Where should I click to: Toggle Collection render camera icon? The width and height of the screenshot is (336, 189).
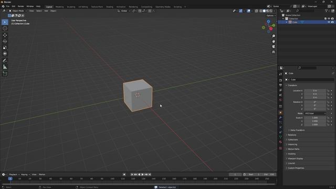[x=332, y=19]
